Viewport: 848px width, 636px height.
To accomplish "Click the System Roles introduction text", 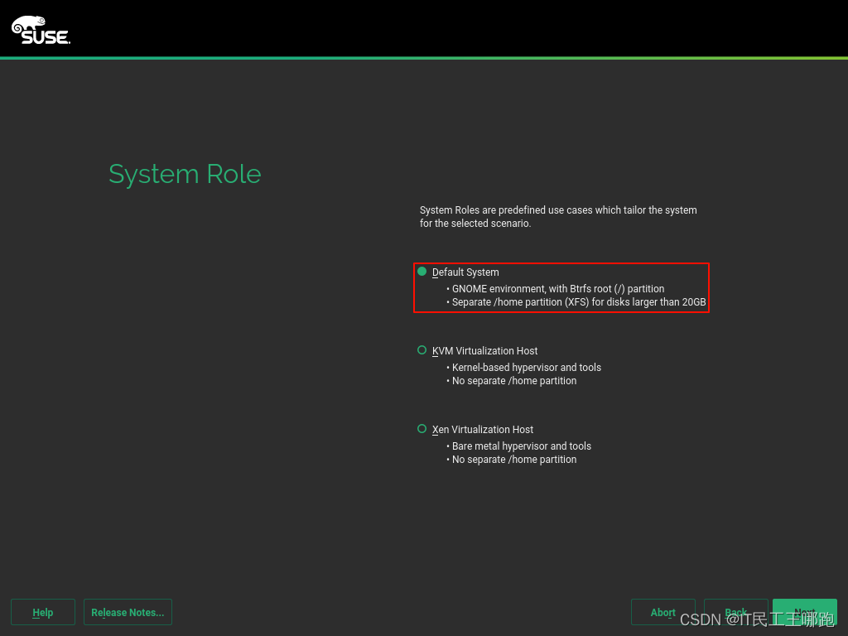I will pyautogui.click(x=558, y=216).
